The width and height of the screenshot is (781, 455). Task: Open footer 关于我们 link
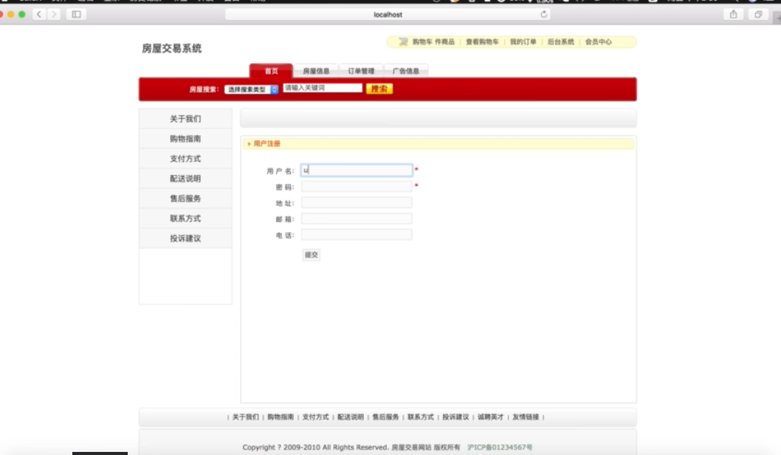[x=245, y=417]
